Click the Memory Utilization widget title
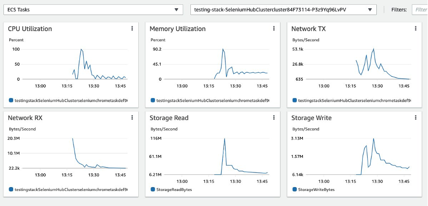The height and width of the screenshot is (206, 428). click(x=177, y=29)
